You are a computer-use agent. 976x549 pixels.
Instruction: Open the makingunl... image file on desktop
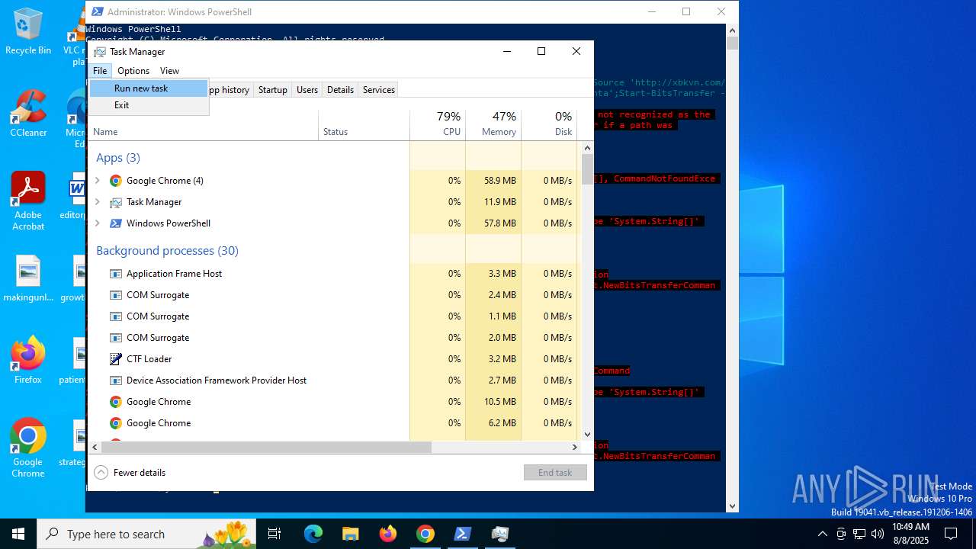pos(28,279)
